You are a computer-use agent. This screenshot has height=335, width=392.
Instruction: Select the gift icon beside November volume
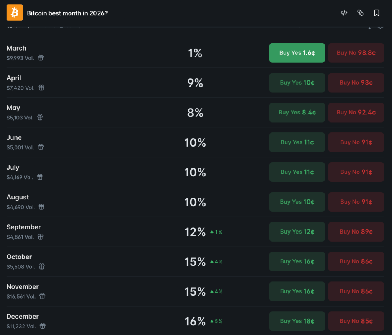[x=42, y=296]
